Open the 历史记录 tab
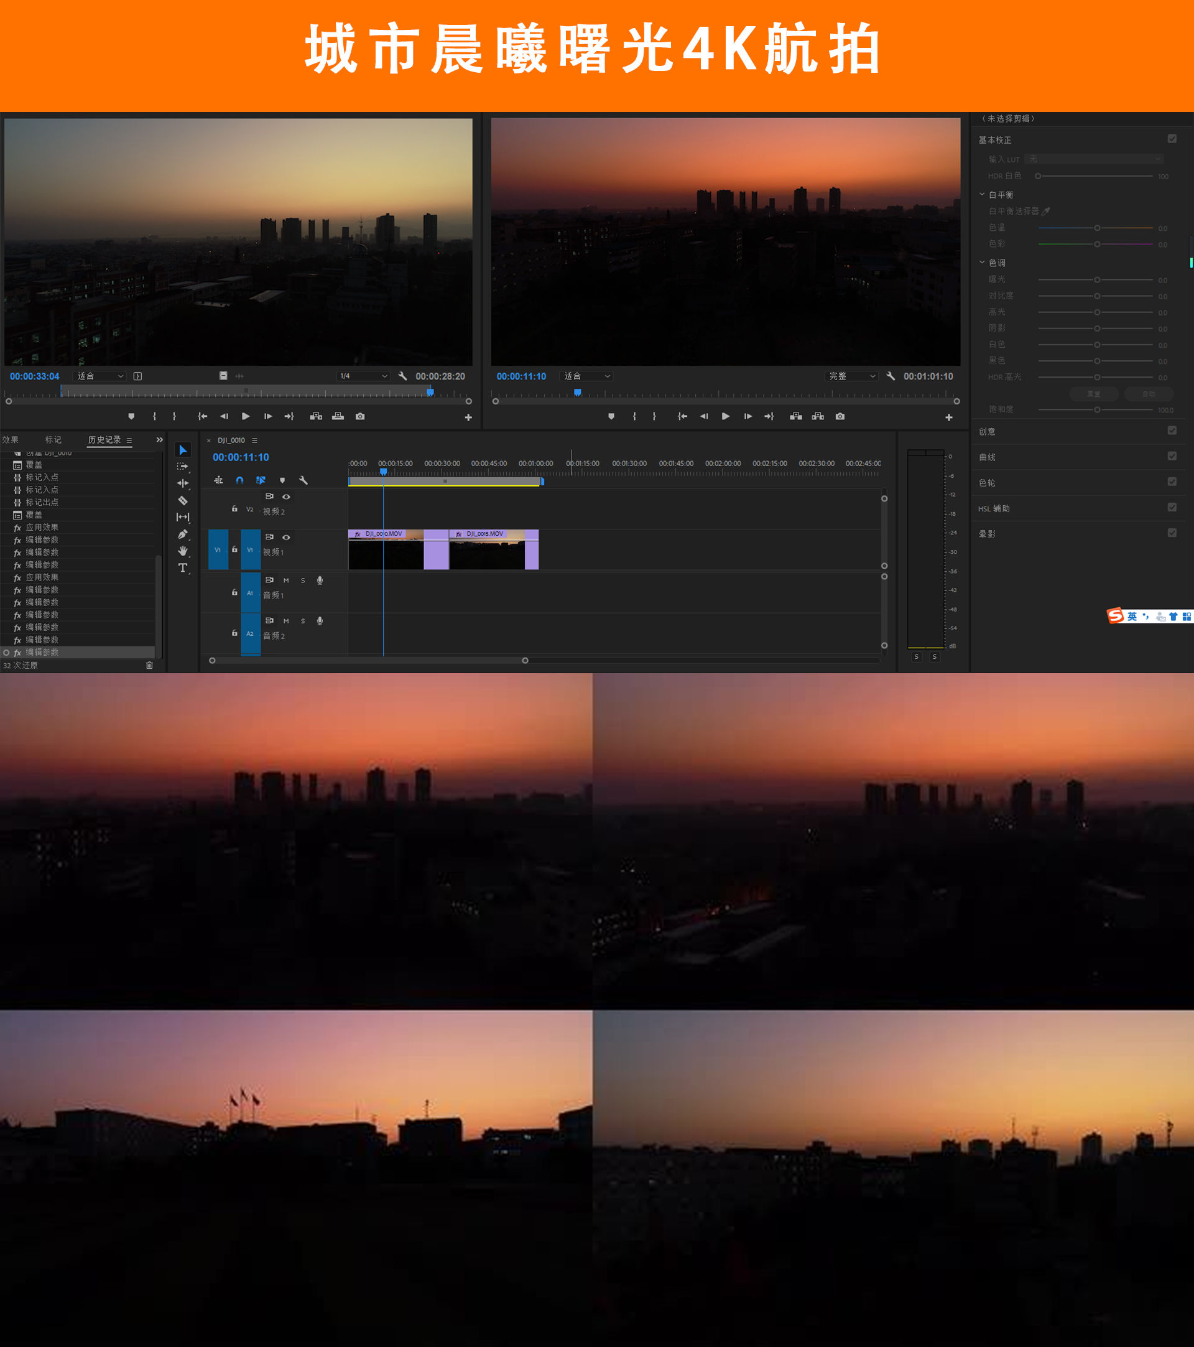Viewport: 1194px width, 1347px height. point(104,439)
